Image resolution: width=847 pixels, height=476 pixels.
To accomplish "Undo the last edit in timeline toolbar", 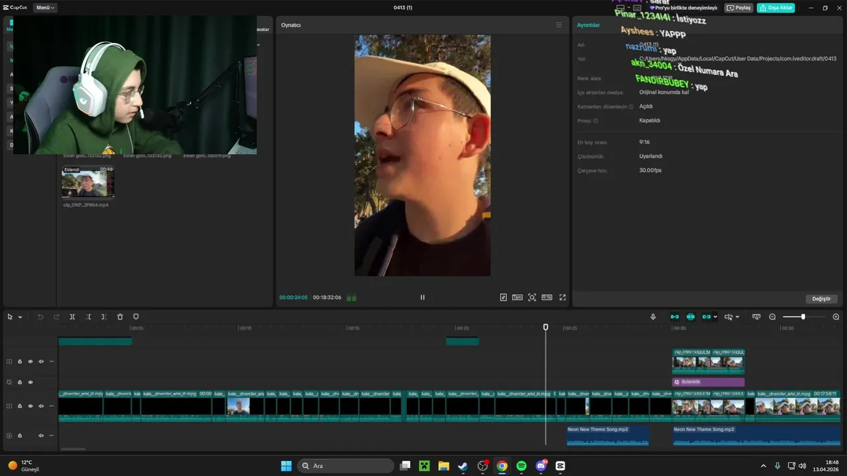I will [40, 317].
